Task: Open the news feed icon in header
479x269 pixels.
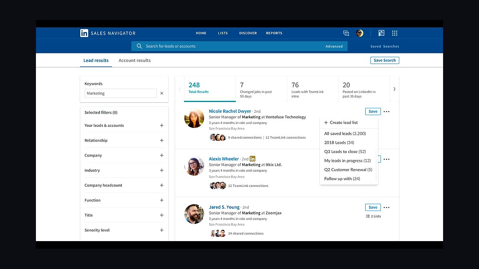Action: coord(381,33)
